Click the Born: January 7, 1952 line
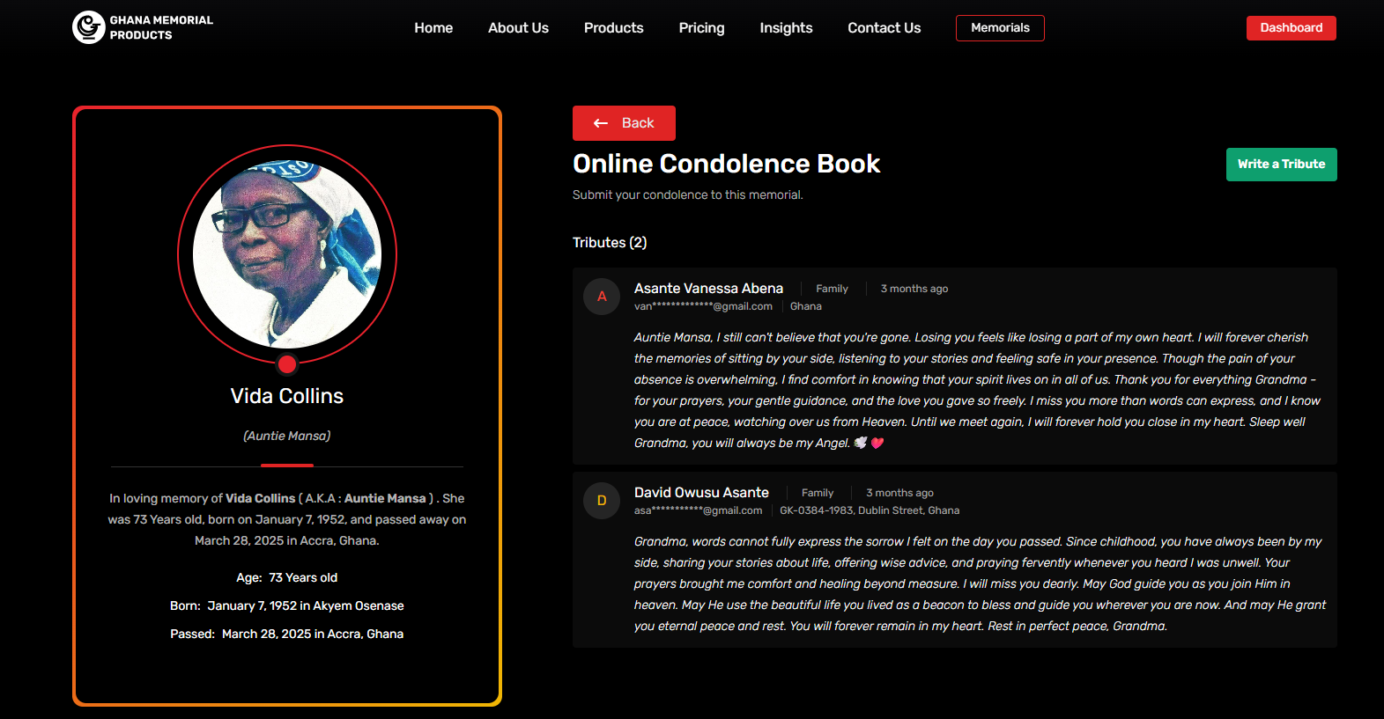The width and height of the screenshot is (1384, 719). pos(287,606)
